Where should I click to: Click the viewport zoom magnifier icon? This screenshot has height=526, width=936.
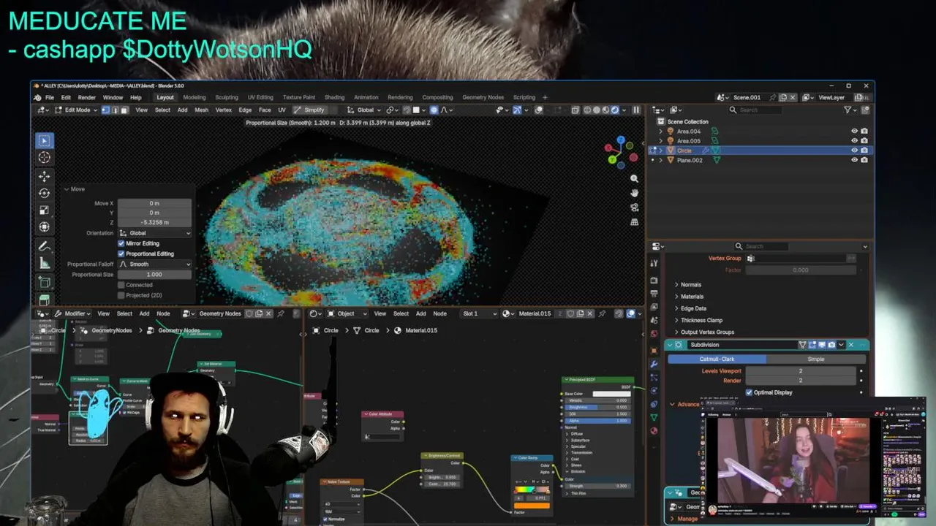coord(634,178)
